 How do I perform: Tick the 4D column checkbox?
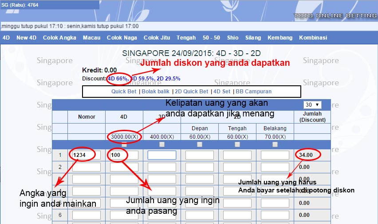[124, 144]
